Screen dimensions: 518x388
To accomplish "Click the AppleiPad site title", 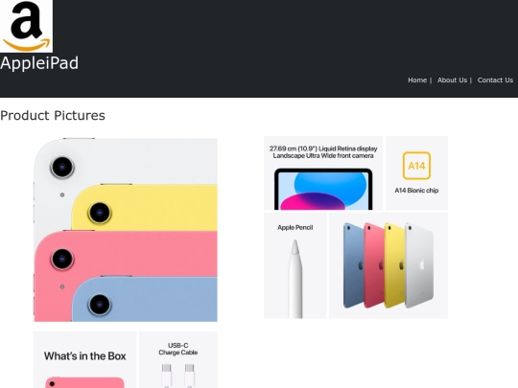I will coord(39,63).
